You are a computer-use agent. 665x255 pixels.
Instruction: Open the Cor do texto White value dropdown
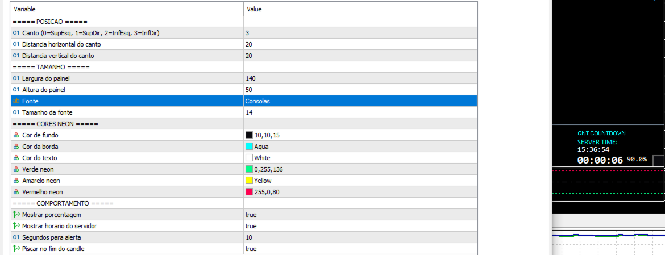(x=360, y=158)
